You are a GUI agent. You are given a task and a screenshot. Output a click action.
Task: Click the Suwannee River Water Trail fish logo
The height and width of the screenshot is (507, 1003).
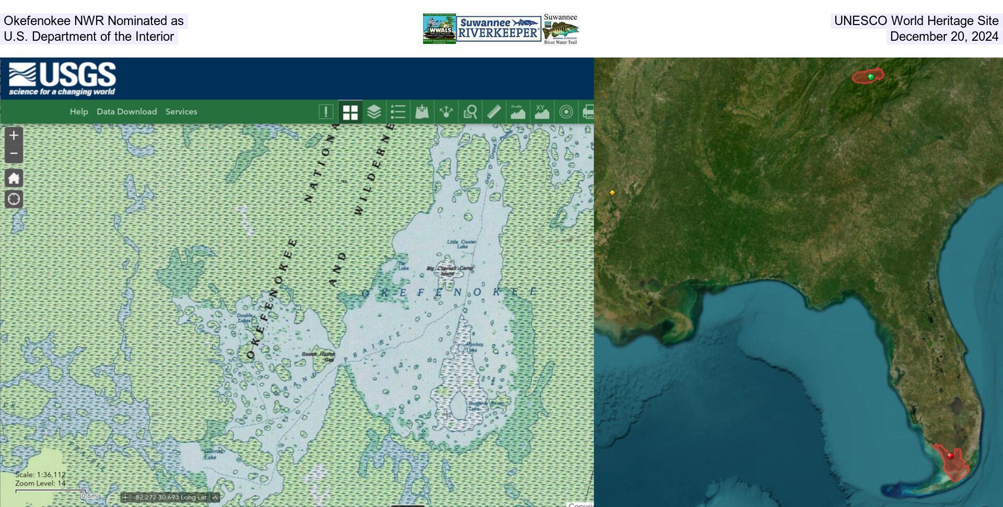(561, 29)
